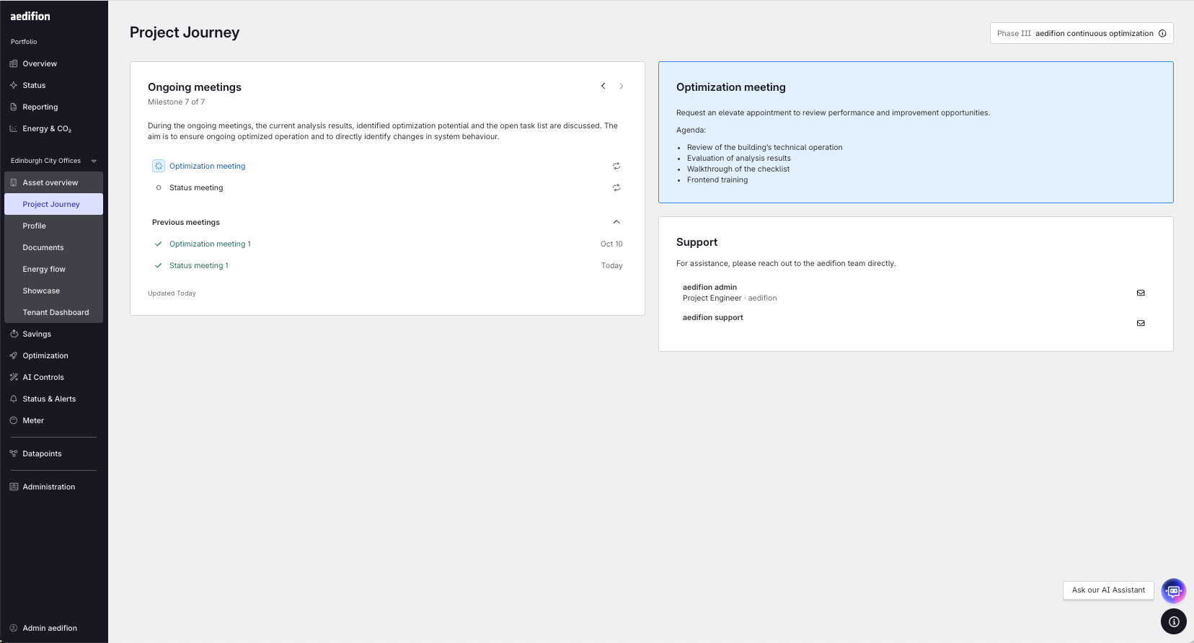Click the recurring icon beside Optimization meeting
The width and height of the screenshot is (1194, 643).
[616, 166]
